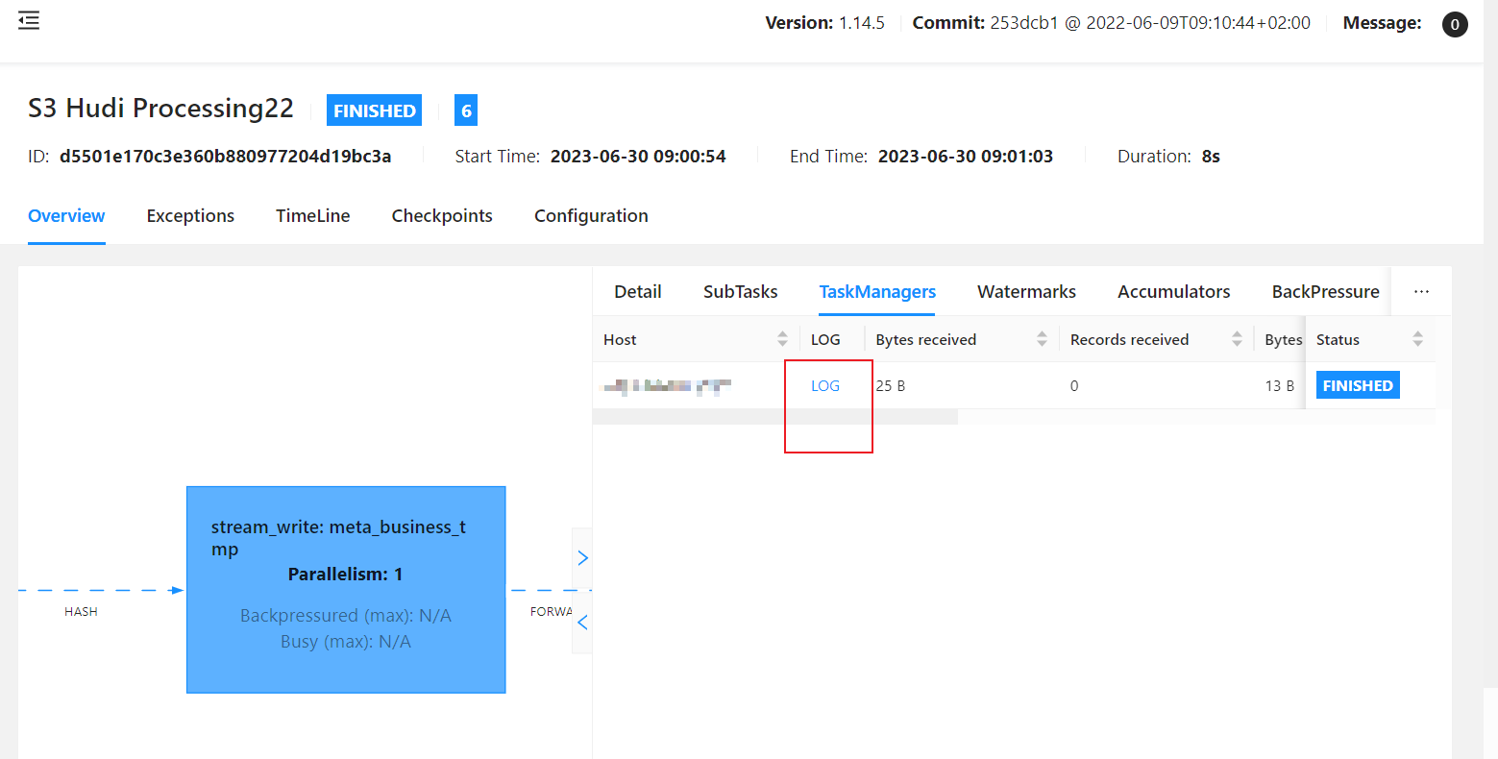Open the Checkpoints tab
1498x759 pixels.
pos(442,216)
